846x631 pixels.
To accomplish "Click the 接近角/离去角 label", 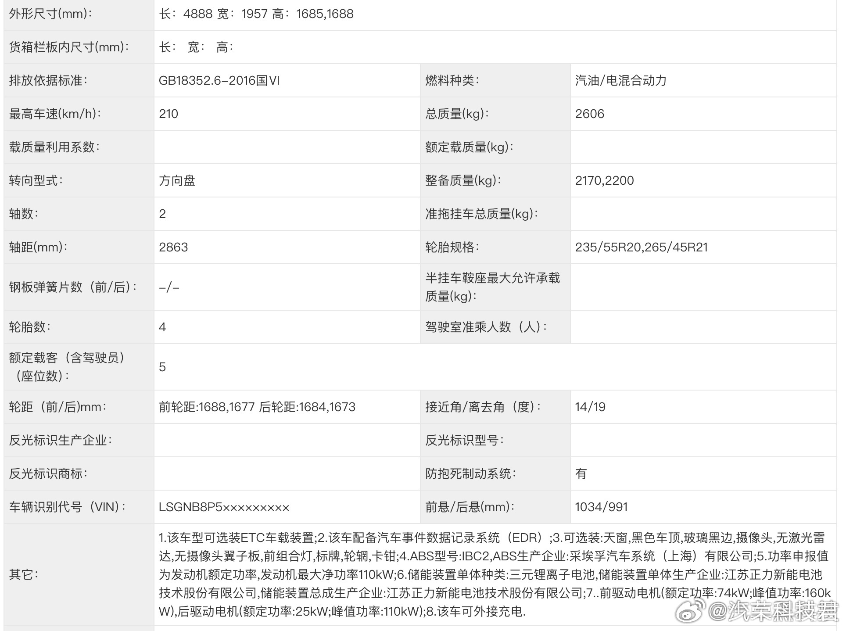I will [x=483, y=407].
